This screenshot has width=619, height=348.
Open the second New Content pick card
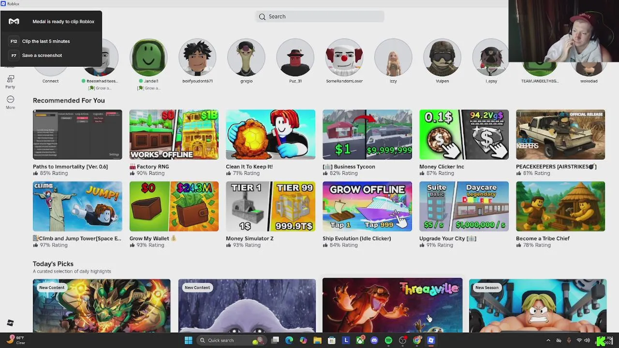click(247, 306)
